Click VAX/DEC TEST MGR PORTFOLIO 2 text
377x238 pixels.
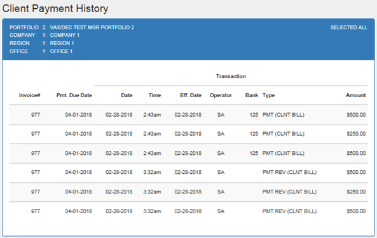92,27
